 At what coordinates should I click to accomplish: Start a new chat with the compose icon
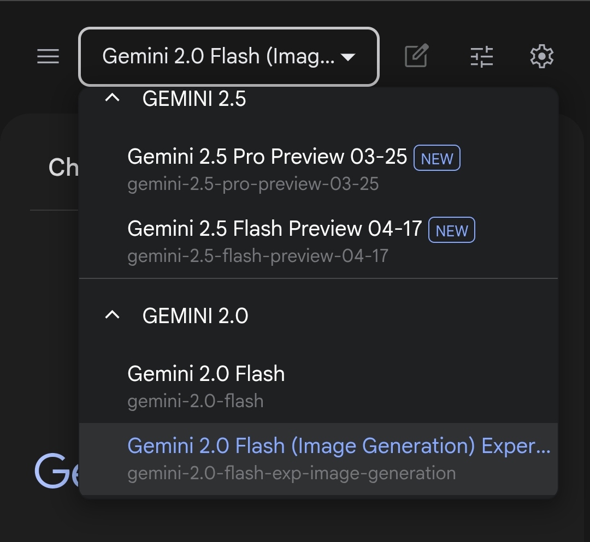coord(416,56)
